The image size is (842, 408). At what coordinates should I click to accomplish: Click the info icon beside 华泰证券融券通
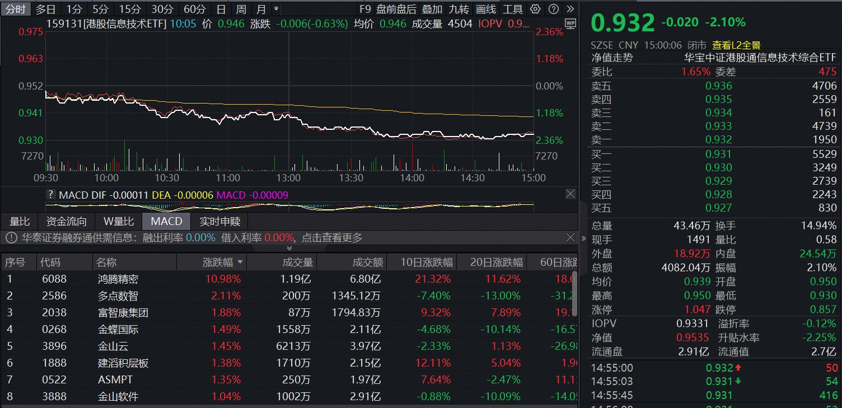coord(10,238)
